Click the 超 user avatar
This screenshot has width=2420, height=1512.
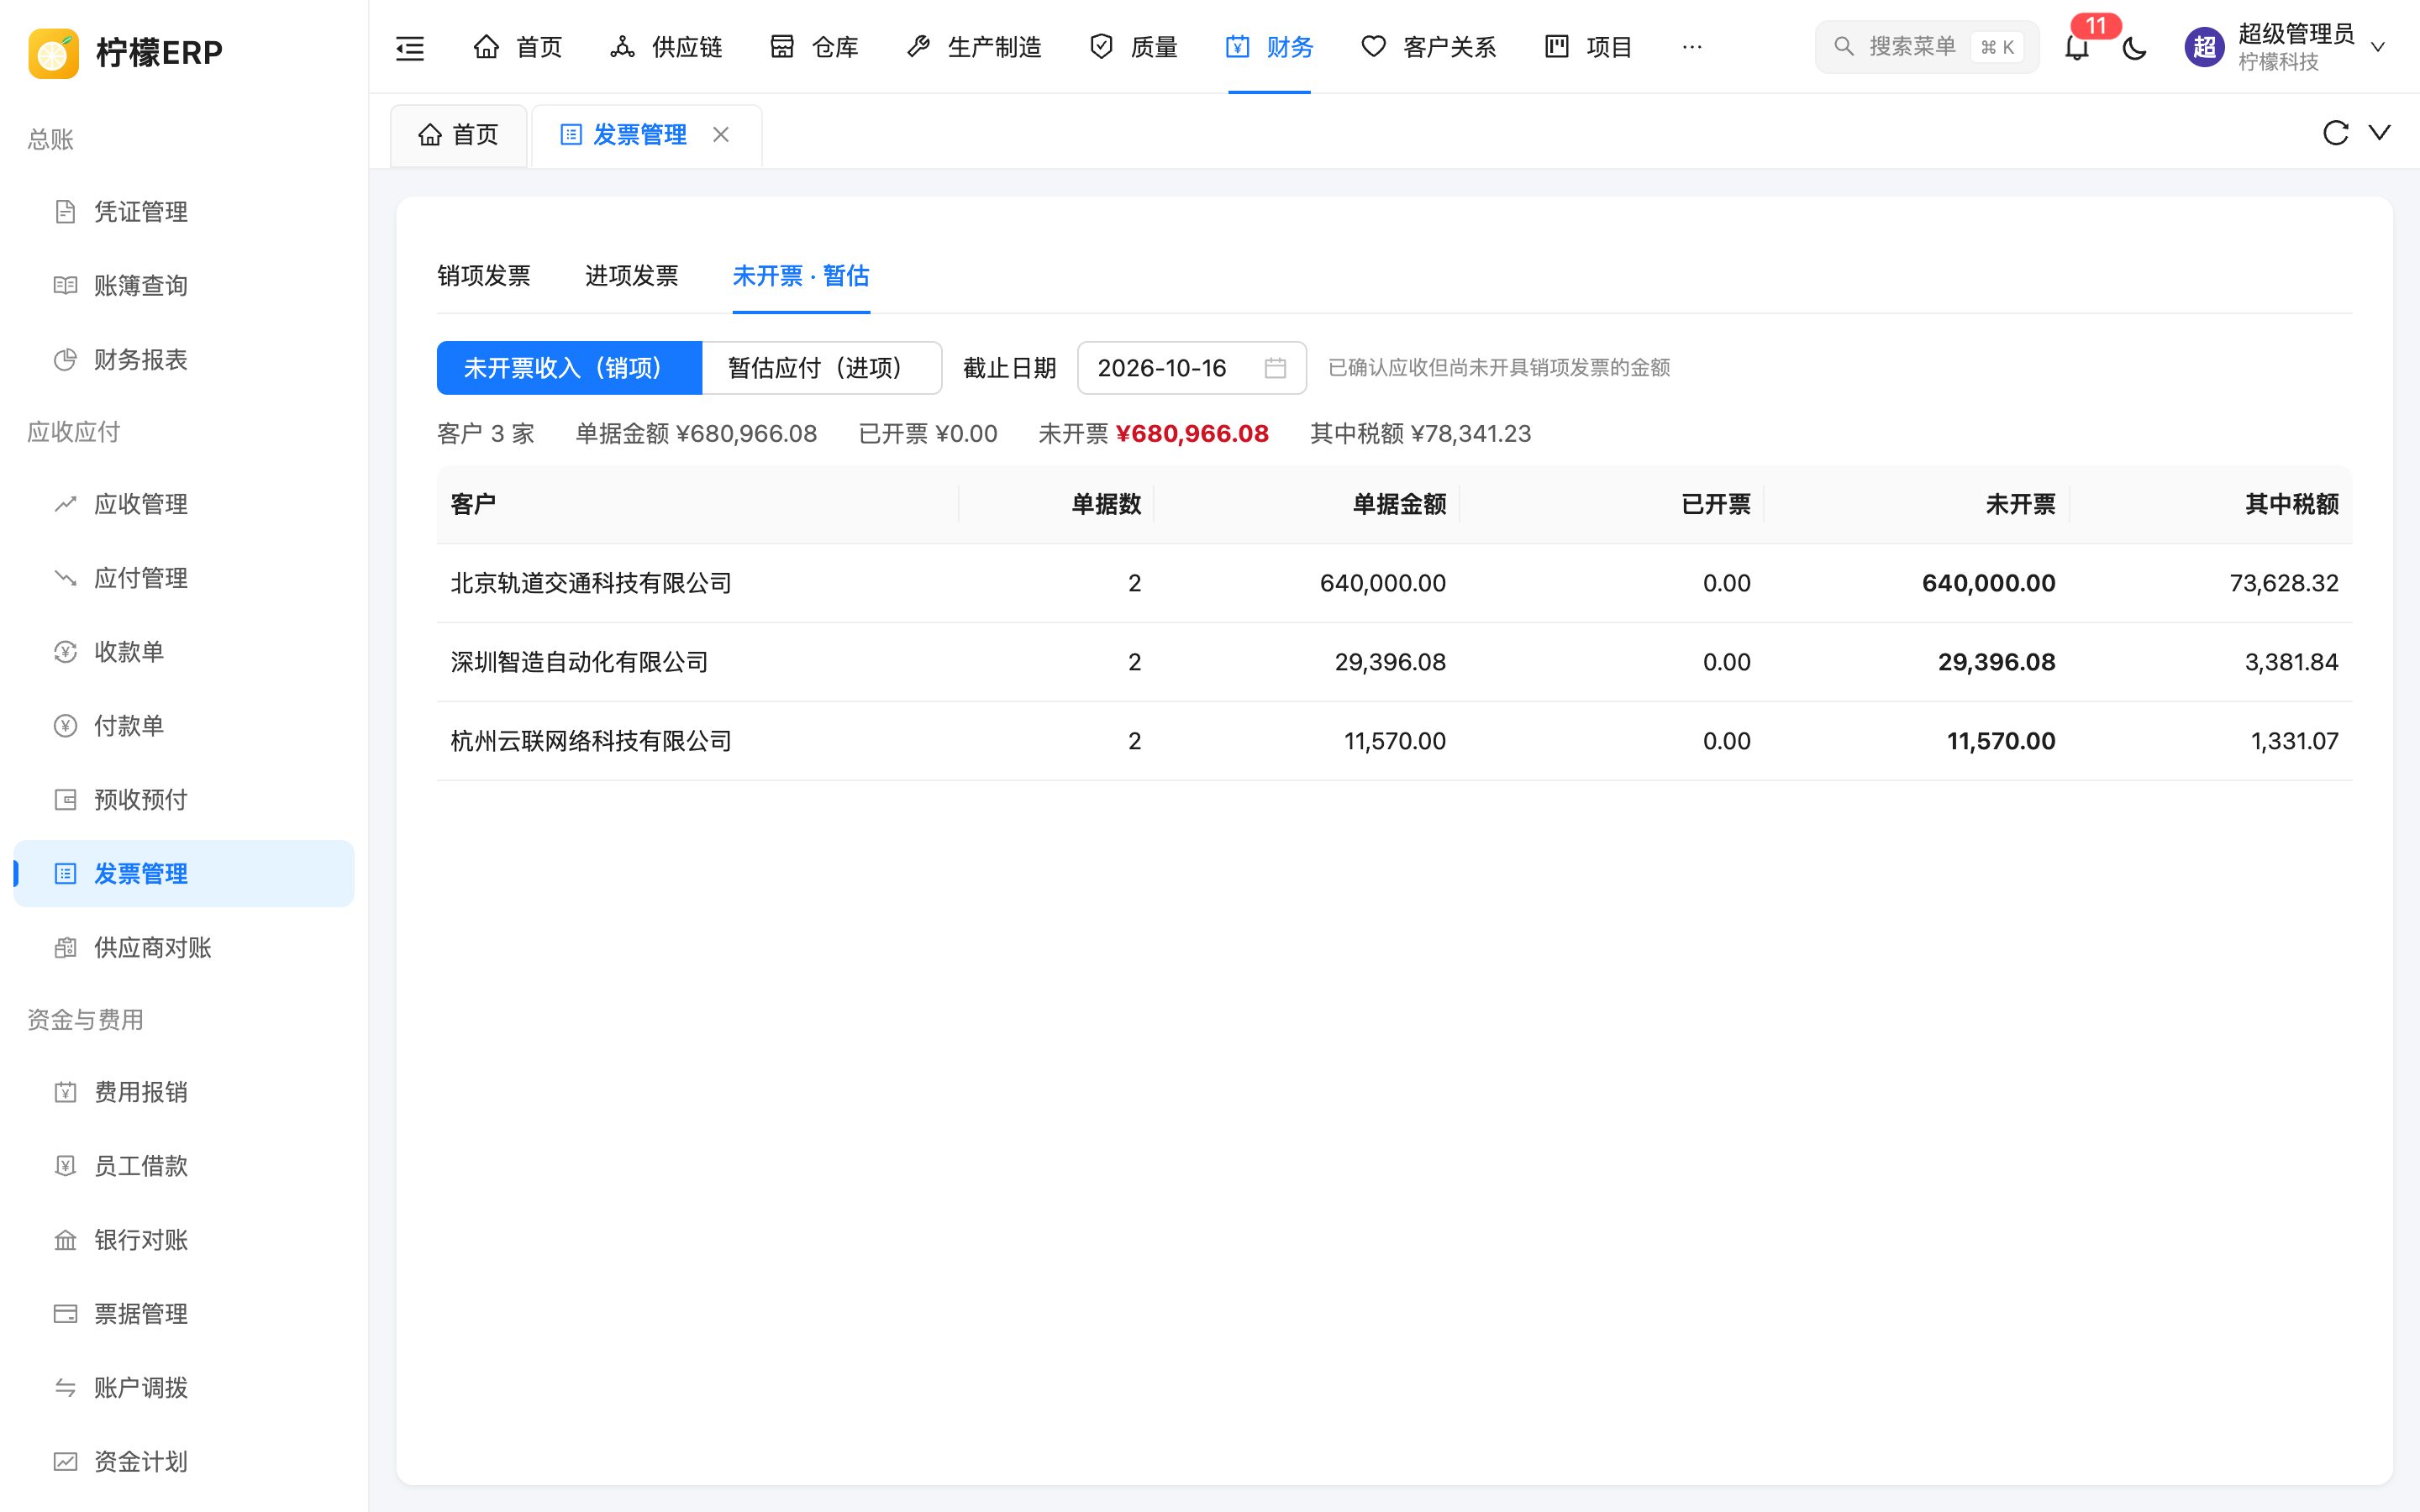[2204, 47]
